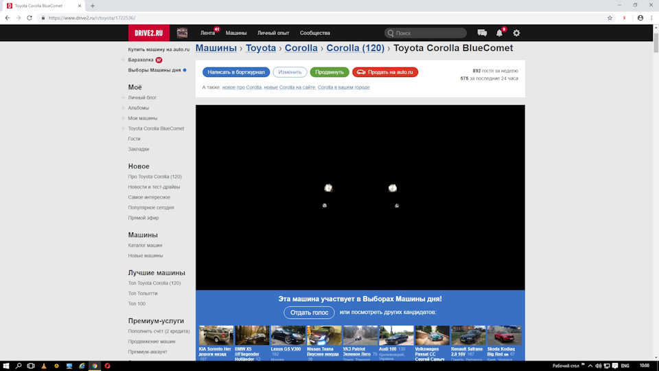Screen dimensions: 659x371
Task: Open Corolla (120) breadcrumb link
Action: [x=355, y=48]
